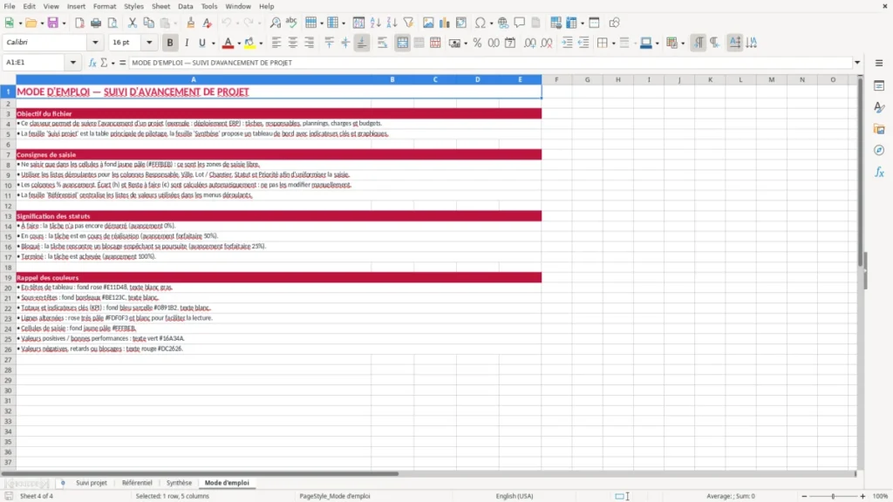Center text horizontally
This screenshot has height=502, width=893.
(293, 43)
